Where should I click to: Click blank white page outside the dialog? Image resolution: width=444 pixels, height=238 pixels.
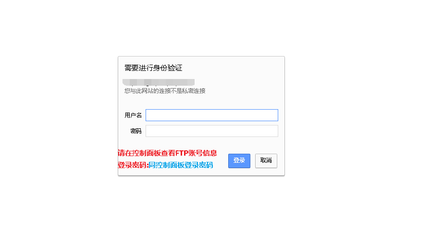[x=354, y=119]
